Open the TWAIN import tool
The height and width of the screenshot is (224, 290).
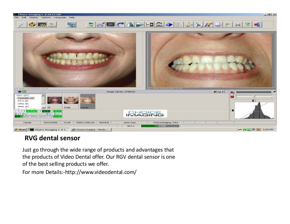pyautogui.click(x=52, y=25)
